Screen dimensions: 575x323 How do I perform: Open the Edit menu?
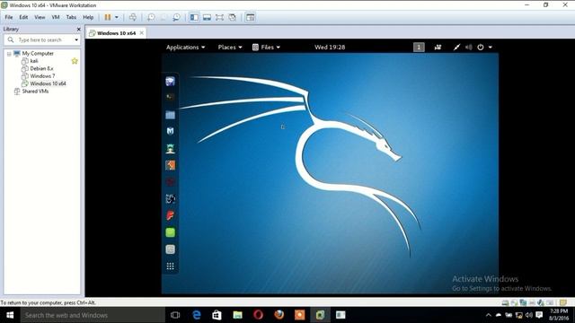23,17
